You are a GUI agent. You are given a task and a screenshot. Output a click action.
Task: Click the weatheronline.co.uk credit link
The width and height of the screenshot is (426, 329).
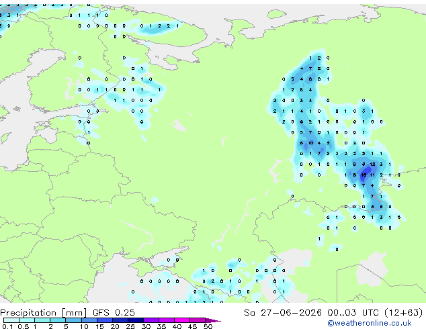[x=370, y=323]
